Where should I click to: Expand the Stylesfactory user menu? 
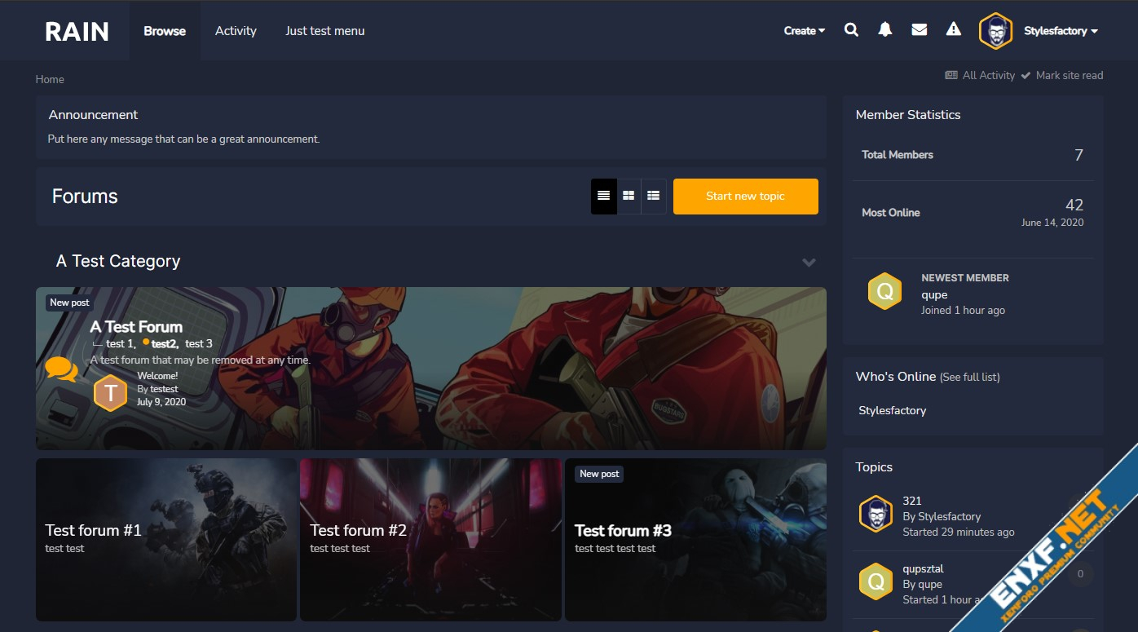click(x=1061, y=31)
